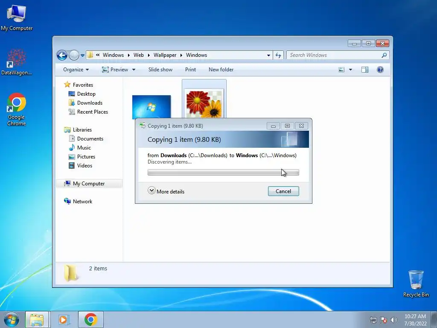Expand the arrow after Wallpaper breadcrumb
Screen dimensions: 437x328
181,55
